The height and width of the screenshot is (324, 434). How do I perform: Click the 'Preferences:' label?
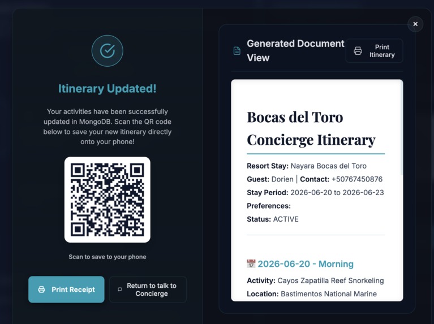(x=269, y=206)
